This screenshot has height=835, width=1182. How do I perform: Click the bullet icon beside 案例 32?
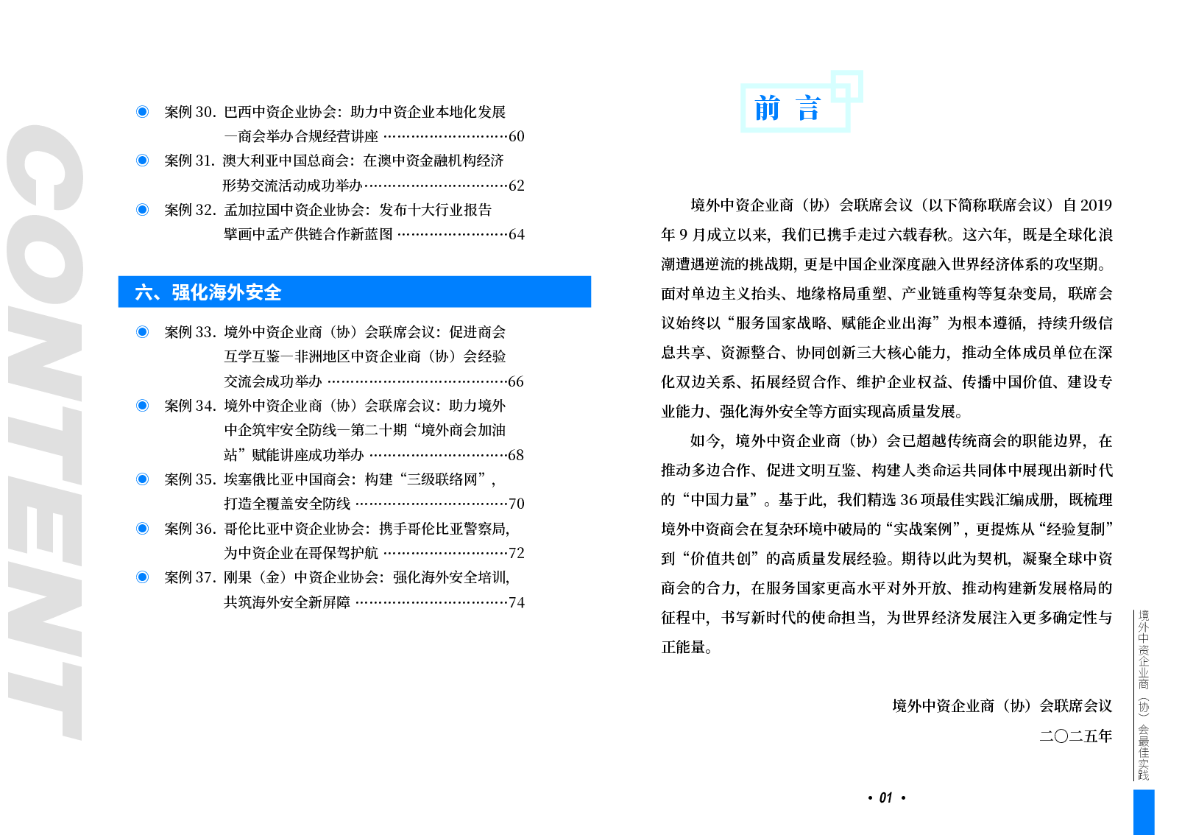coord(143,210)
